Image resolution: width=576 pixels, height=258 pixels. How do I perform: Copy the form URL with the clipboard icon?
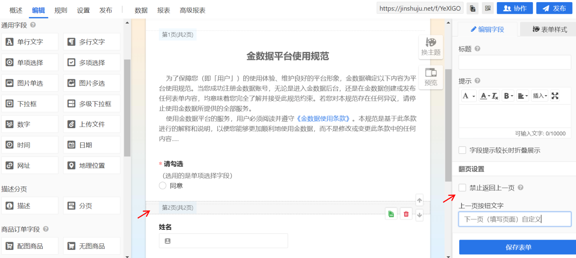[x=472, y=9]
